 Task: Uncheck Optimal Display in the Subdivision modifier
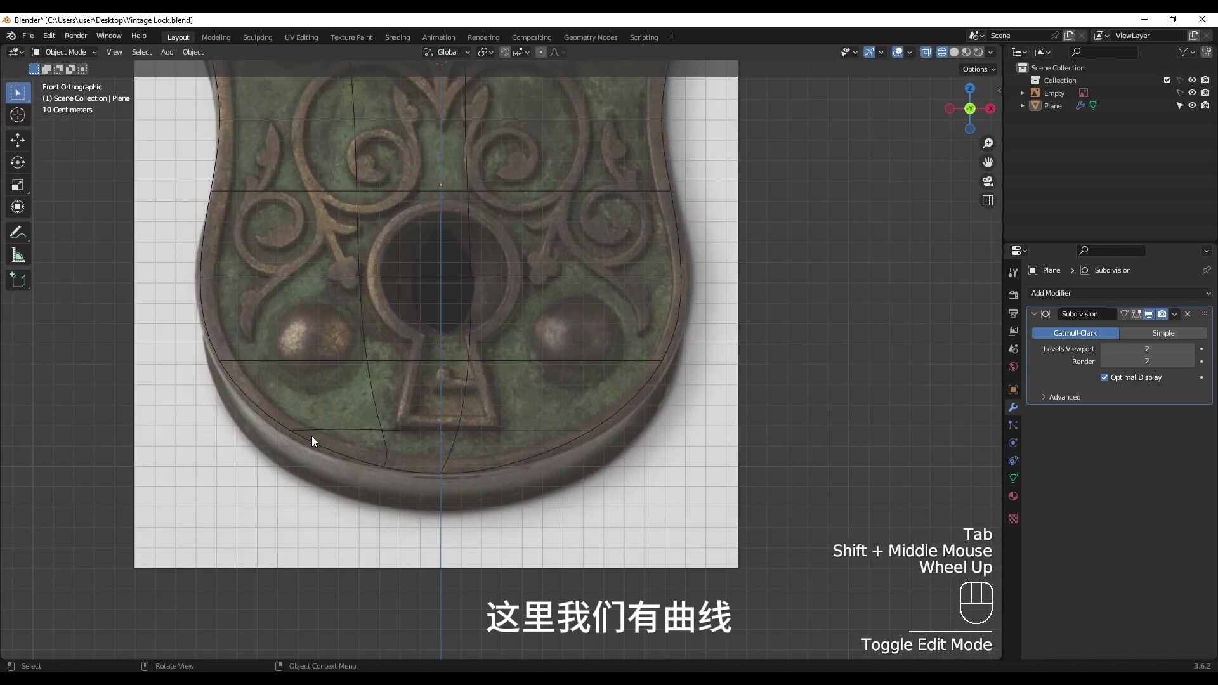click(x=1104, y=377)
